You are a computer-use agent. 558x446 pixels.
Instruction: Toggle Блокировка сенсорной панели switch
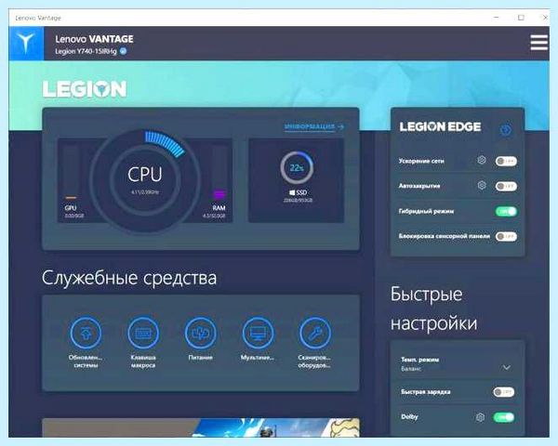(x=506, y=237)
